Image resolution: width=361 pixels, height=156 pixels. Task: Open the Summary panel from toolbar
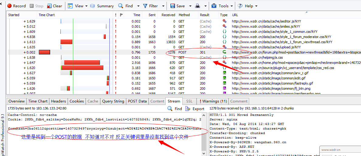(102, 6)
